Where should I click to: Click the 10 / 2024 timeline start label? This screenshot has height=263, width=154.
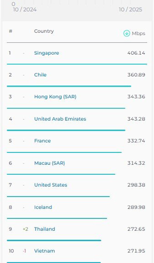coord(25,10)
